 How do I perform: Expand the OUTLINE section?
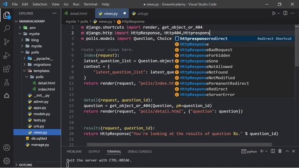[x=37, y=165]
